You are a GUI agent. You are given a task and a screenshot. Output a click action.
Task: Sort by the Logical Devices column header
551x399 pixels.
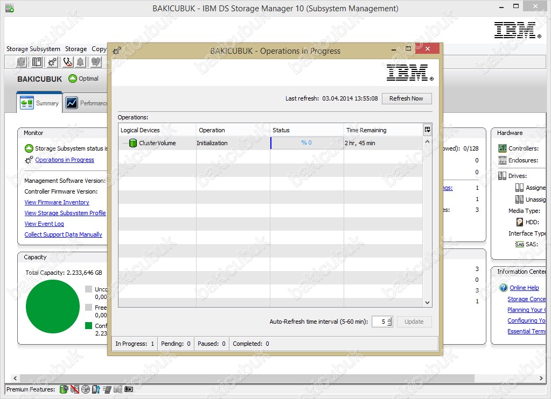pos(157,130)
